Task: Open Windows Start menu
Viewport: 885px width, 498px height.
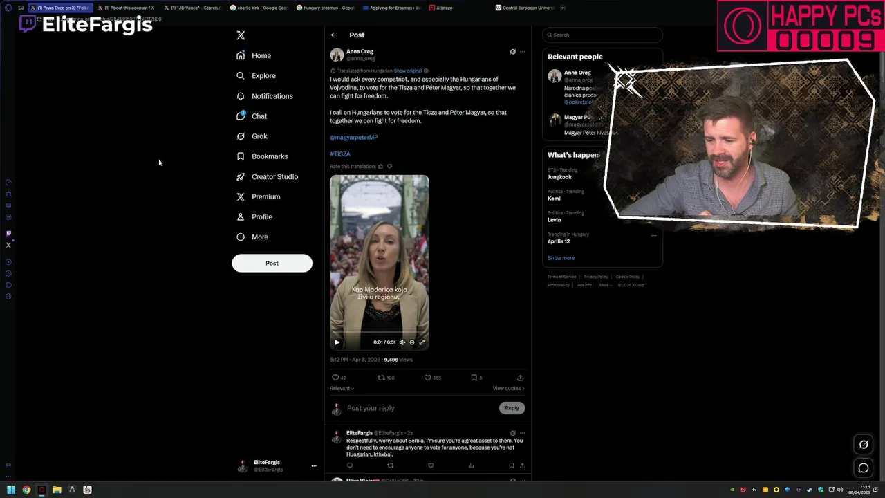Action: point(10,490)
